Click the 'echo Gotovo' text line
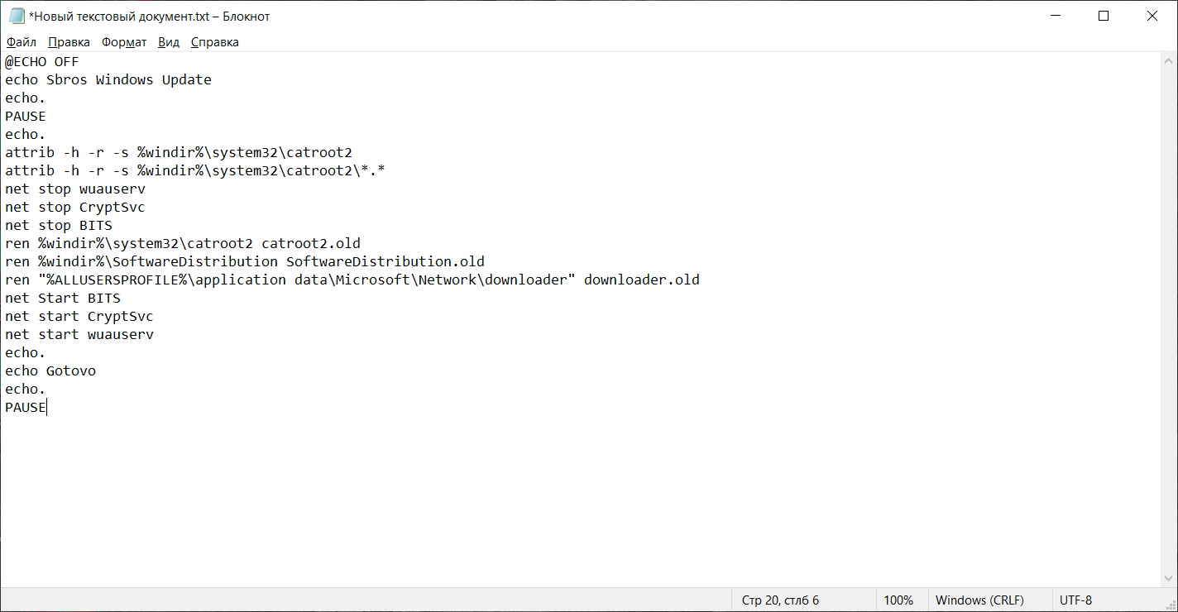This screenshot has width=1178, height=612. tap(50, 371)
